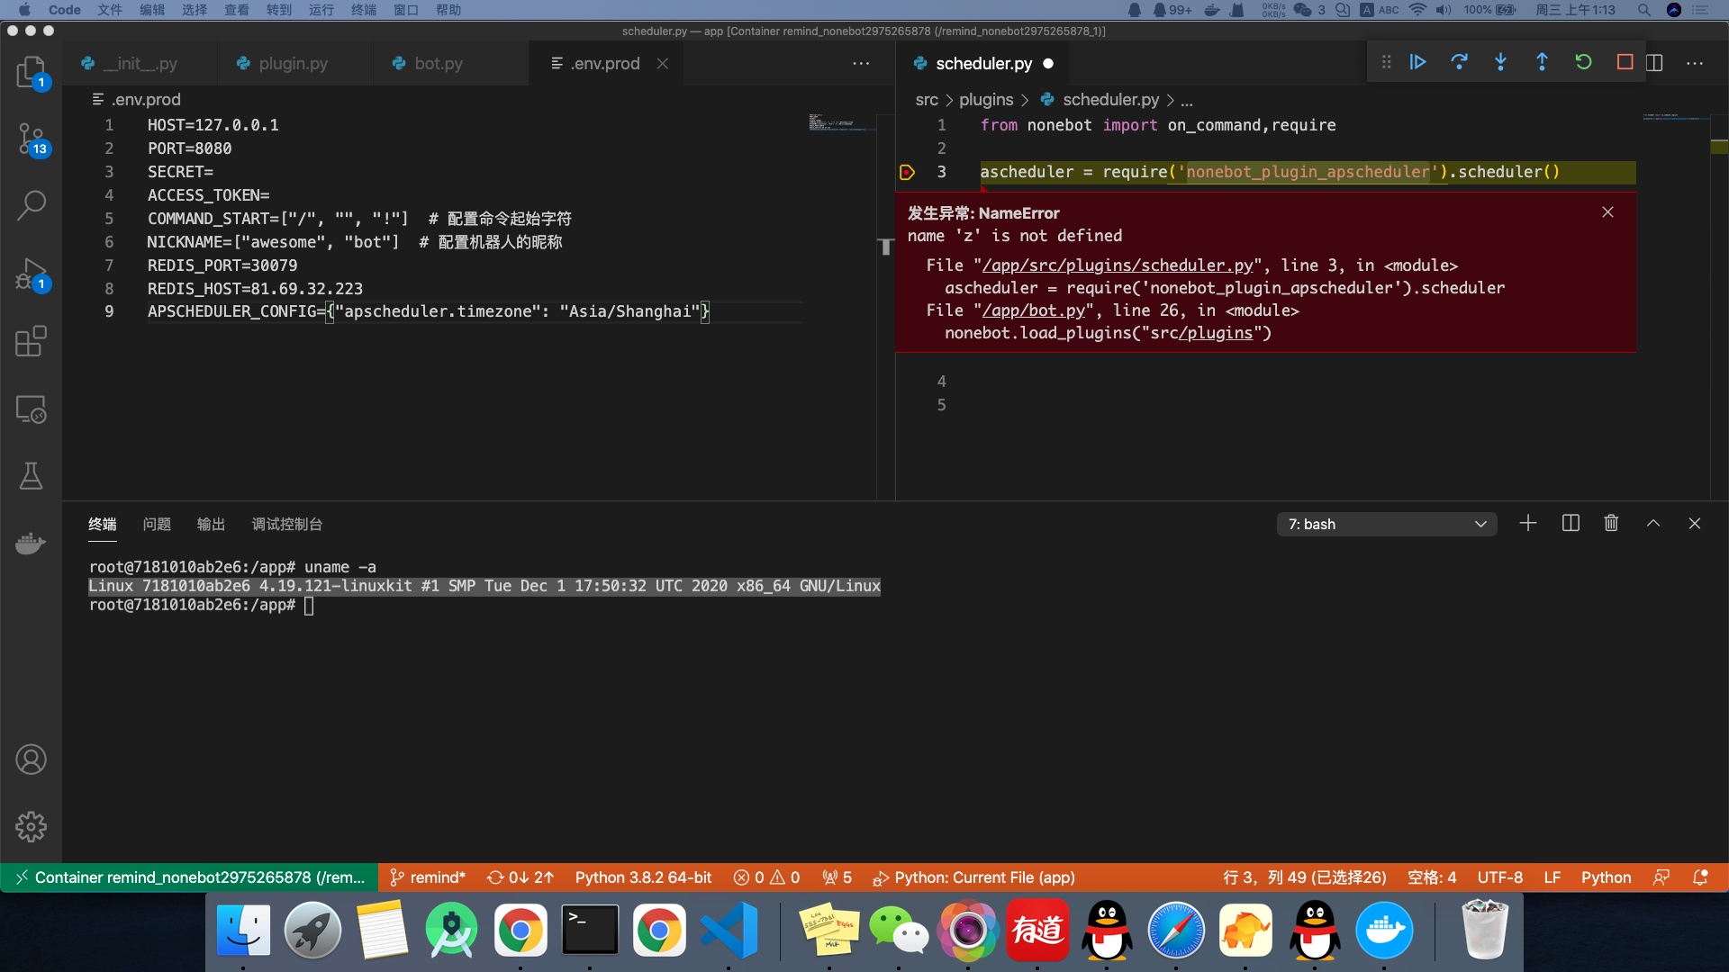Create a new terminal with the plus icon
1729x972 pixels.
pos(1527,522)
